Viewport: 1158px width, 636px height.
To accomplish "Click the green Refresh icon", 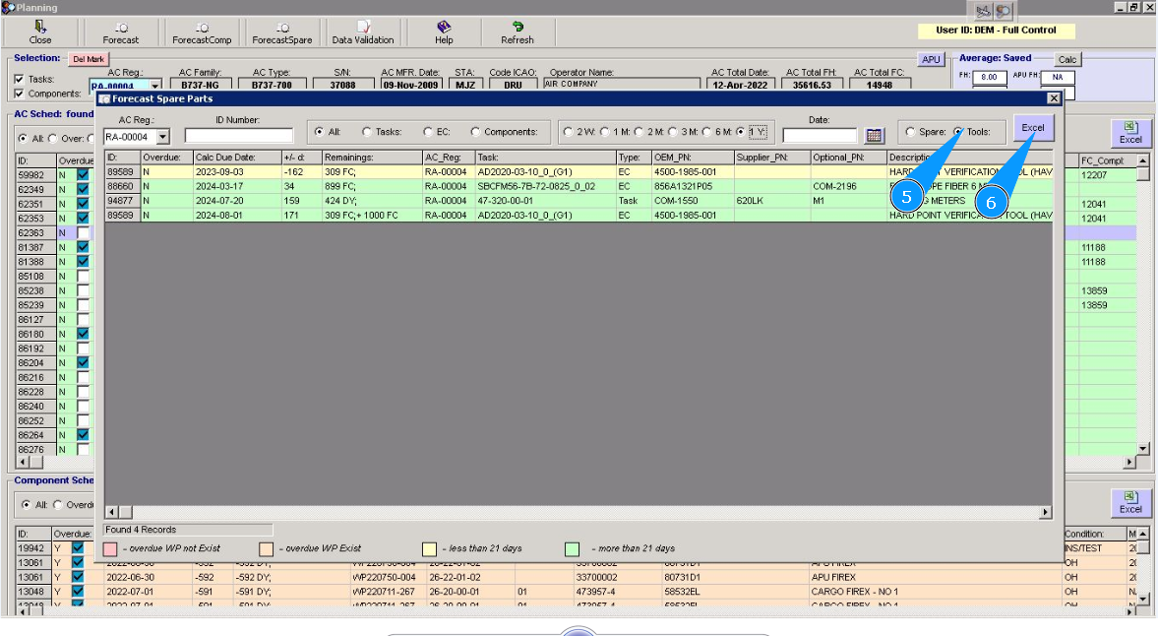I will (517, 32).
